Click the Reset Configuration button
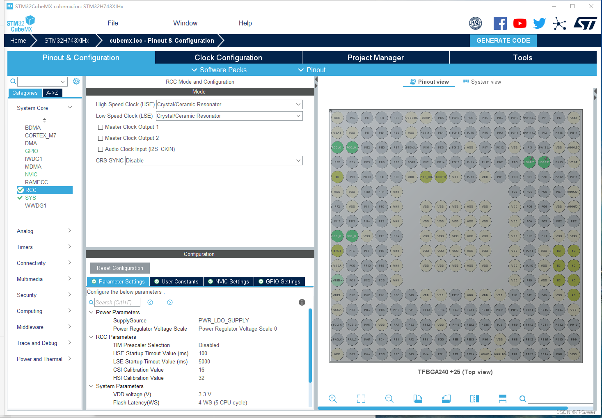 point(120,268)
